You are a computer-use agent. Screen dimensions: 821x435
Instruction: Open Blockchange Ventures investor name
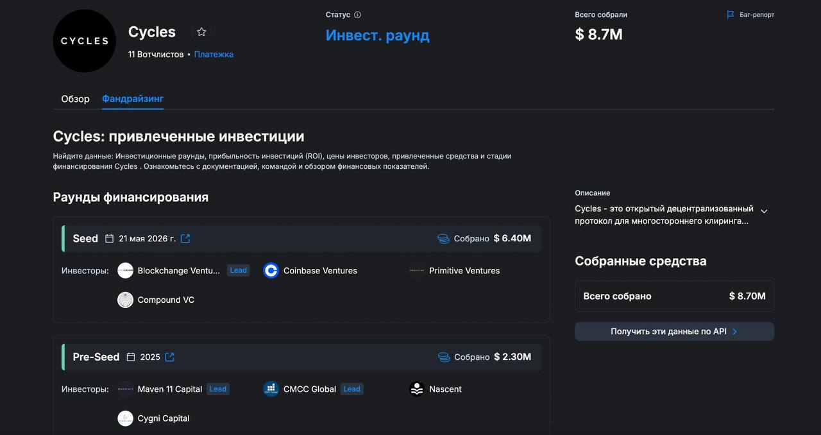(x=179, y=271)
